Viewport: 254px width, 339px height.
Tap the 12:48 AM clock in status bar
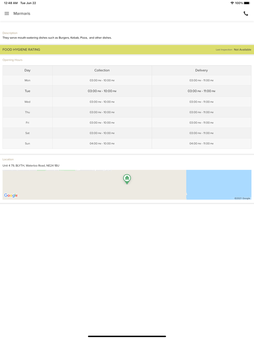11,3
